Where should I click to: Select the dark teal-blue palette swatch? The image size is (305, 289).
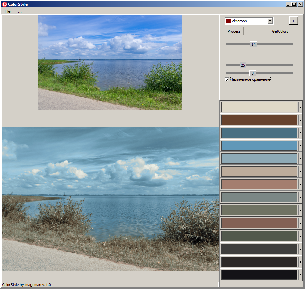click(x=259, y=133)
